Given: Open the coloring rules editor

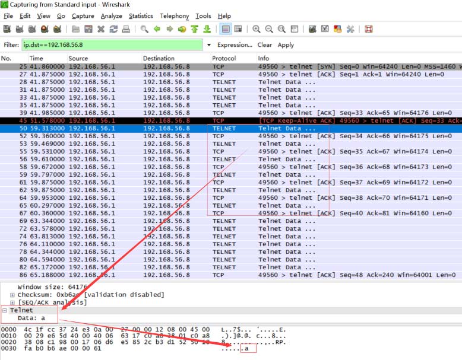Looking at the screenshot, I should (337, 29).
